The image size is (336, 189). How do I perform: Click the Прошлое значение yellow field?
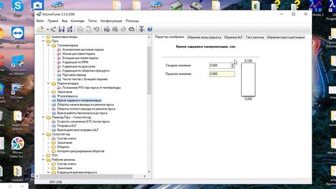(222, 74)
